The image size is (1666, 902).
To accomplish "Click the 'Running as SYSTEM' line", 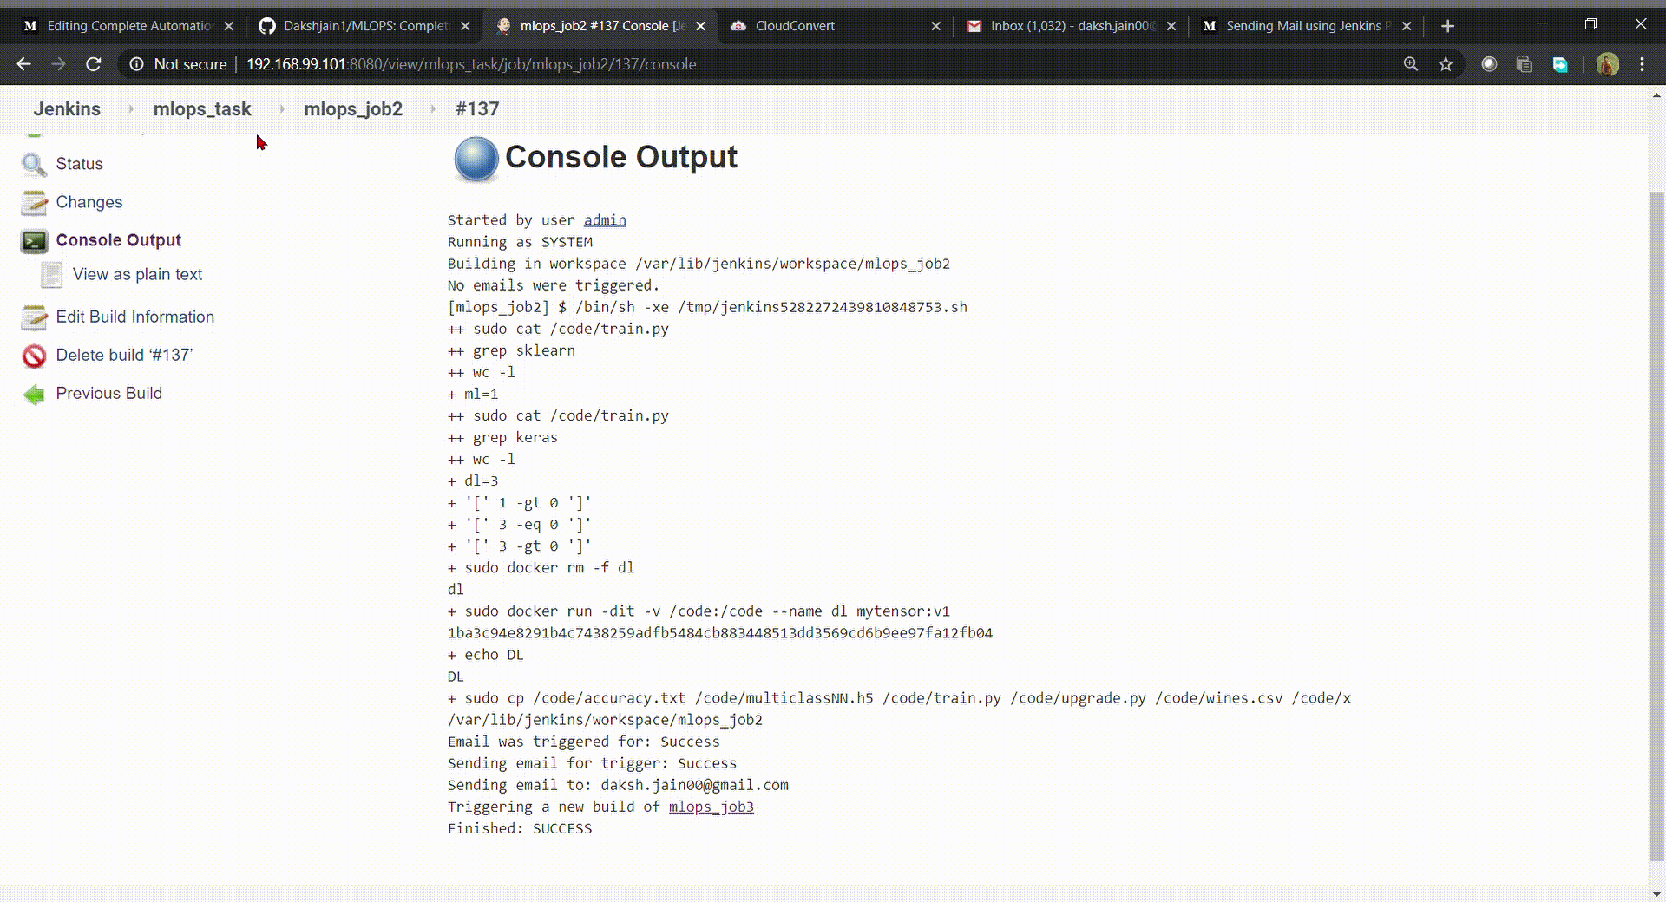I will click(x=520, y=242).
